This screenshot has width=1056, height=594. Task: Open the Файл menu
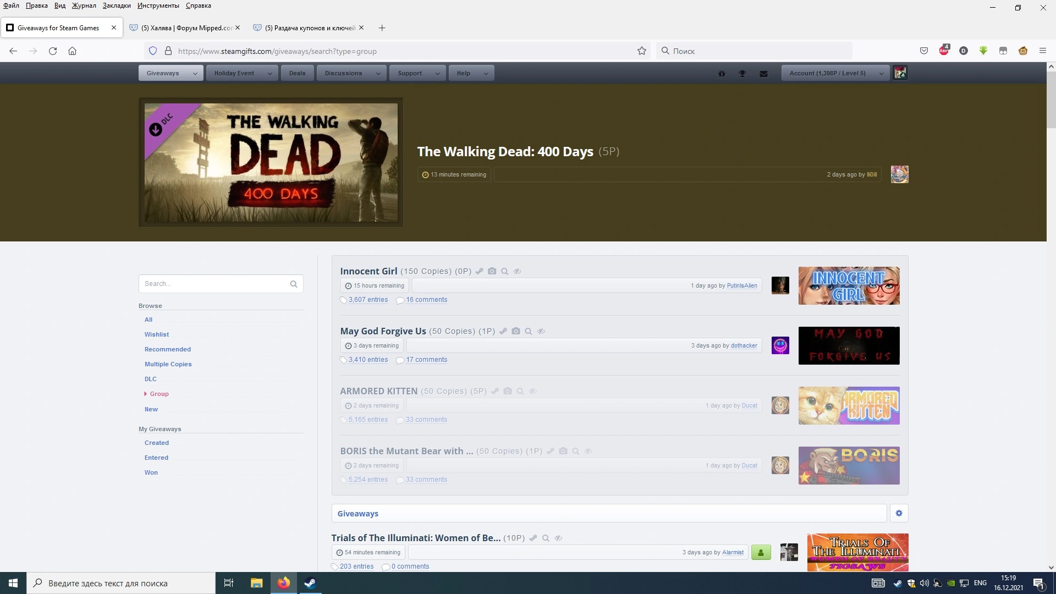11,5
